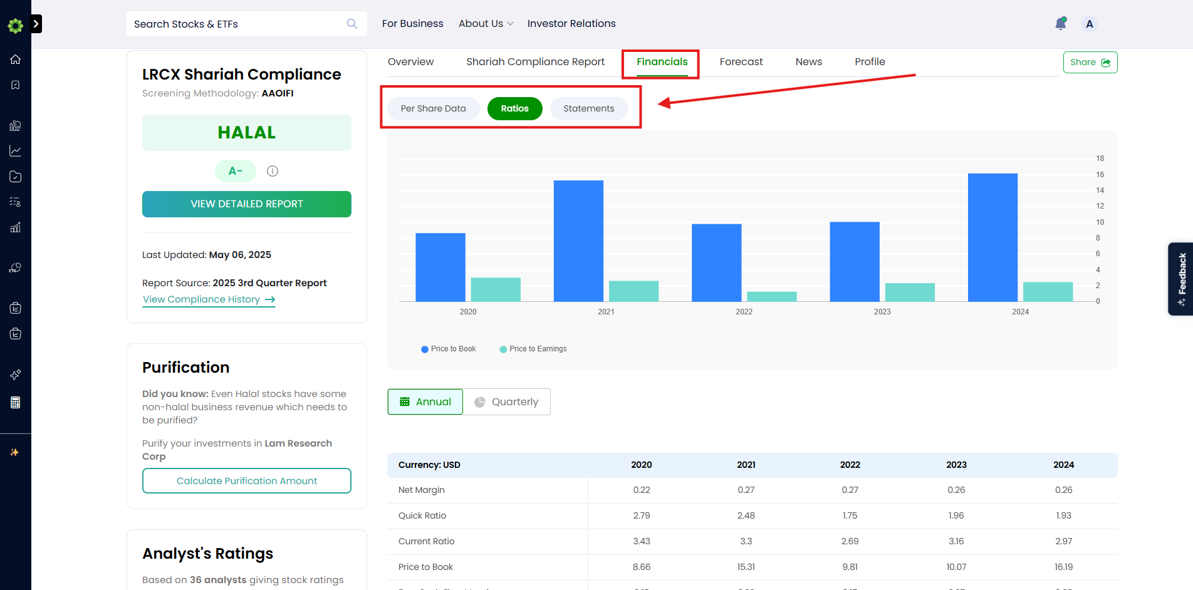The image size is (1193, 590).
Task: Click the Share button
Action: coord(1090,63)
